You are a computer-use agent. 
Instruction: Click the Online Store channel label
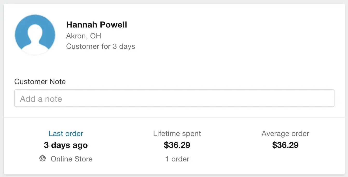click(72, 159)
